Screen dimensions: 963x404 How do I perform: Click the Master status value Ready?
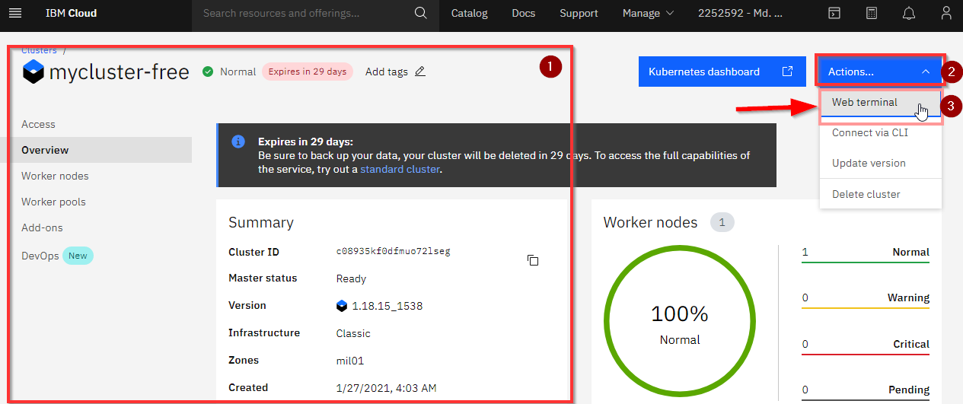click(x=351, y=278)
